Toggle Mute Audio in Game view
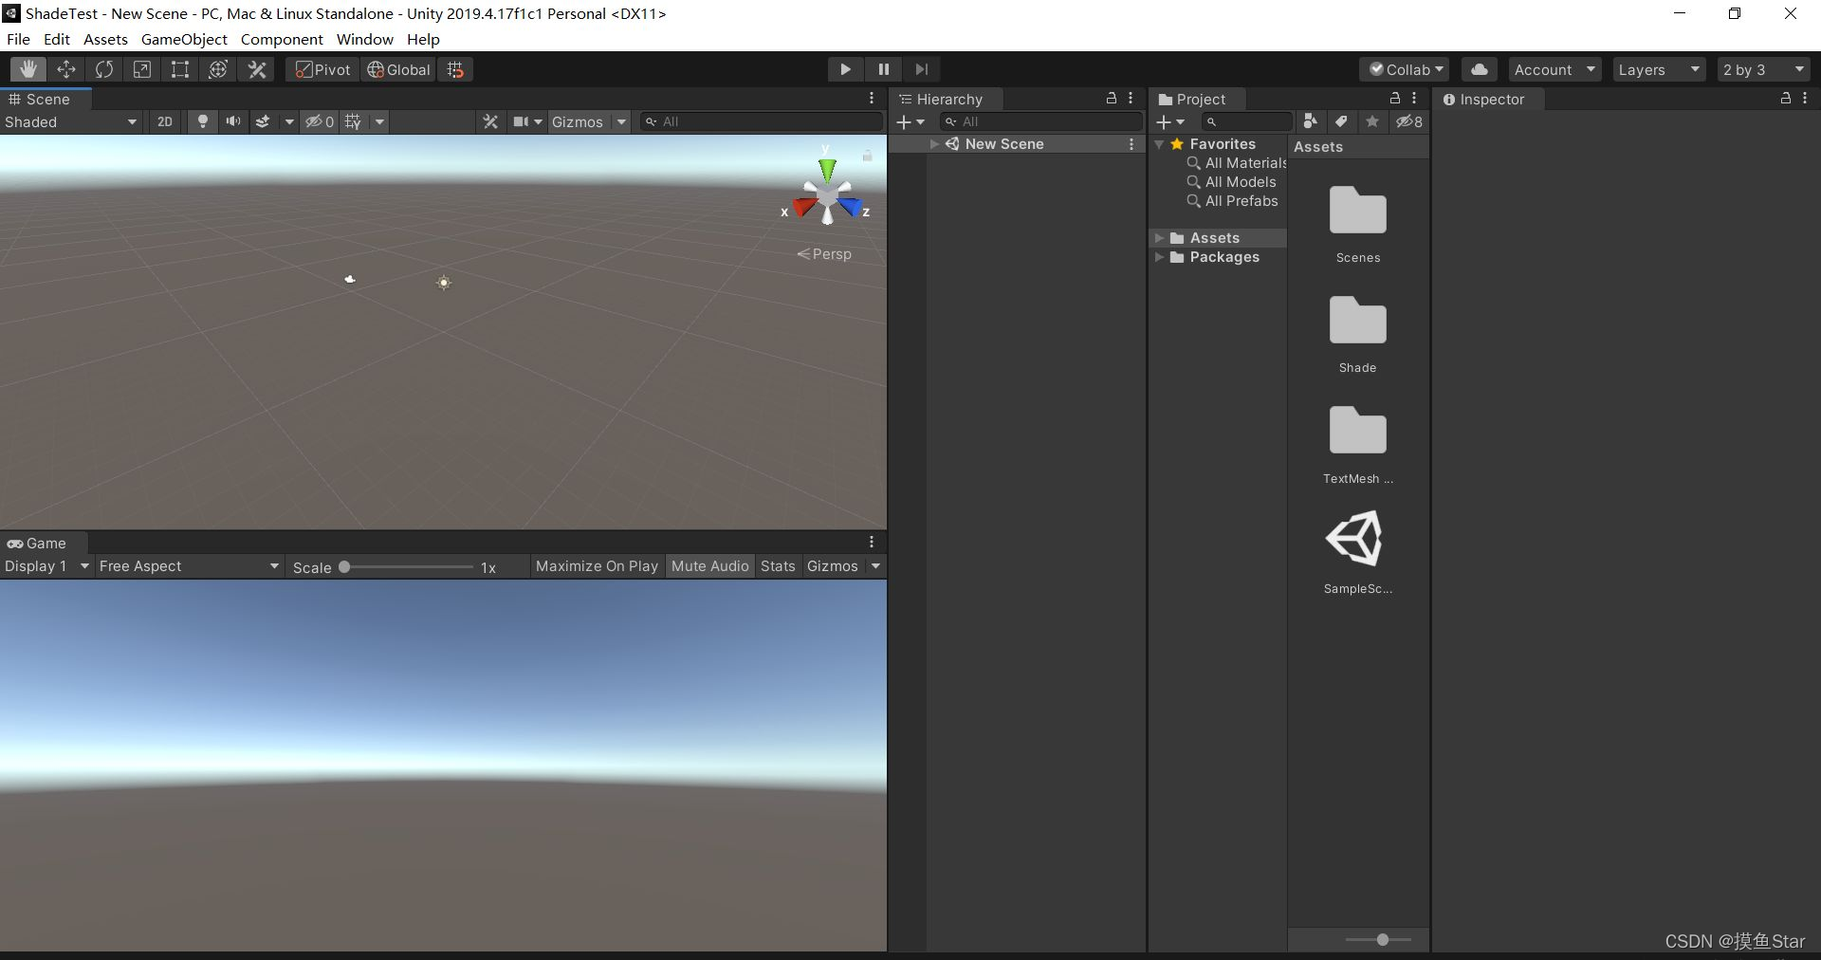This screenshot has height=960, width=1821. tap(709, 566)
